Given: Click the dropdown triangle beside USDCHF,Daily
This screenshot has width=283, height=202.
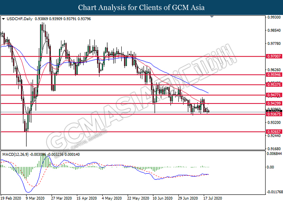Looking at the screenshot, I should (x=3, y=19).
